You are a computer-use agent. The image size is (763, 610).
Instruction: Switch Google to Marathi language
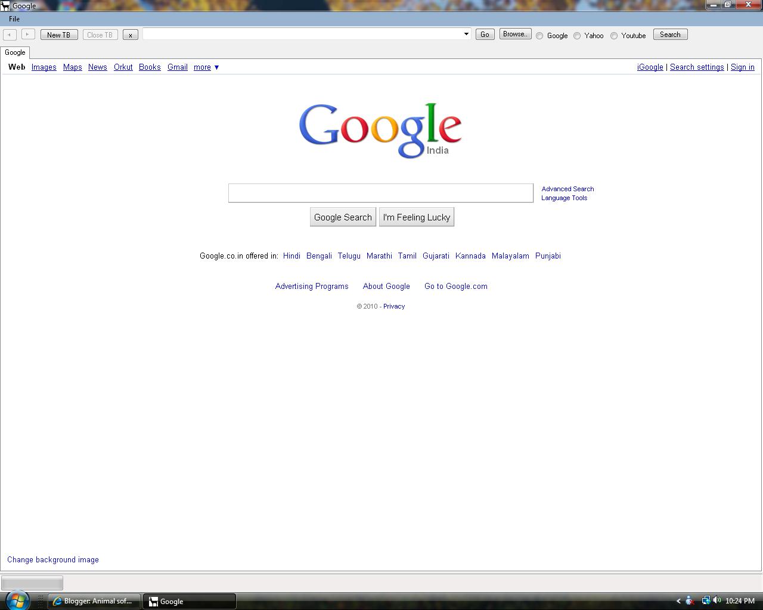click(x=379, y=256)
